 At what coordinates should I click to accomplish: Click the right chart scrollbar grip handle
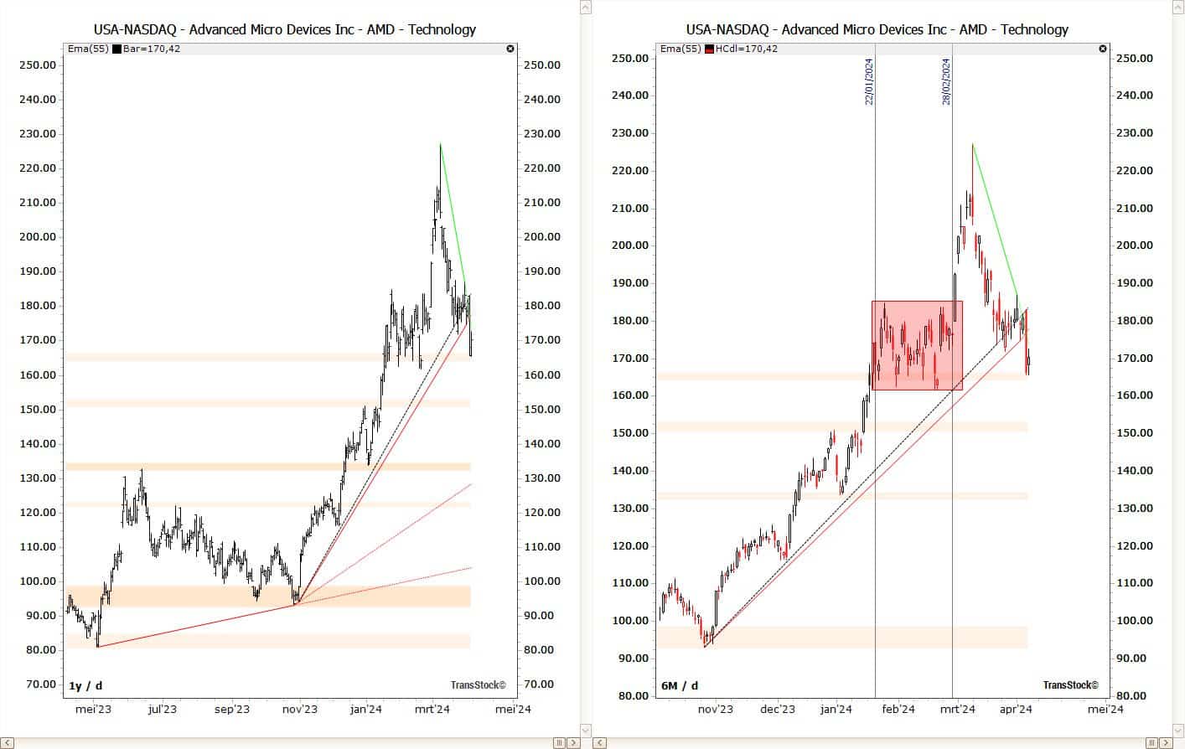pos(1151,742)
